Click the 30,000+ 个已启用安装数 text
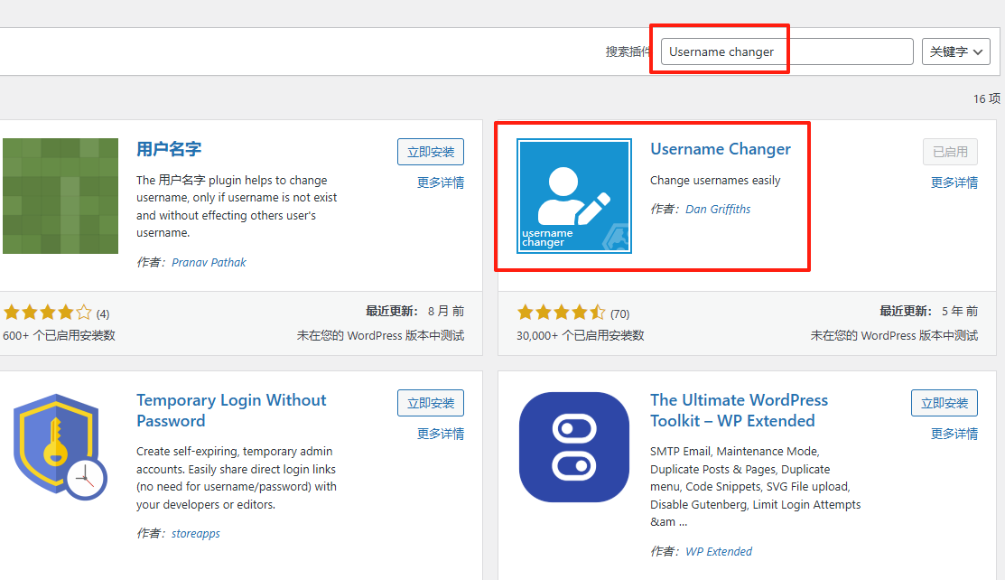1005x580 pixels. click(x=580, y=335)
